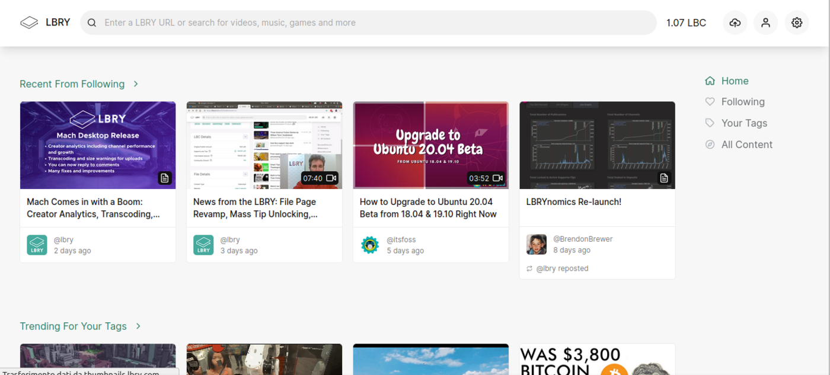This screenshot has width=830, height=375.
Task: Open the @lbry channel avatar
Action: click(36, 244)
